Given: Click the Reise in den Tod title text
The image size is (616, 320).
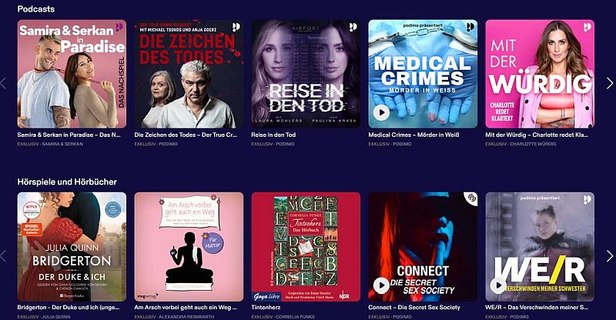Looking at the screenshot, I should [x=273, y=135].
